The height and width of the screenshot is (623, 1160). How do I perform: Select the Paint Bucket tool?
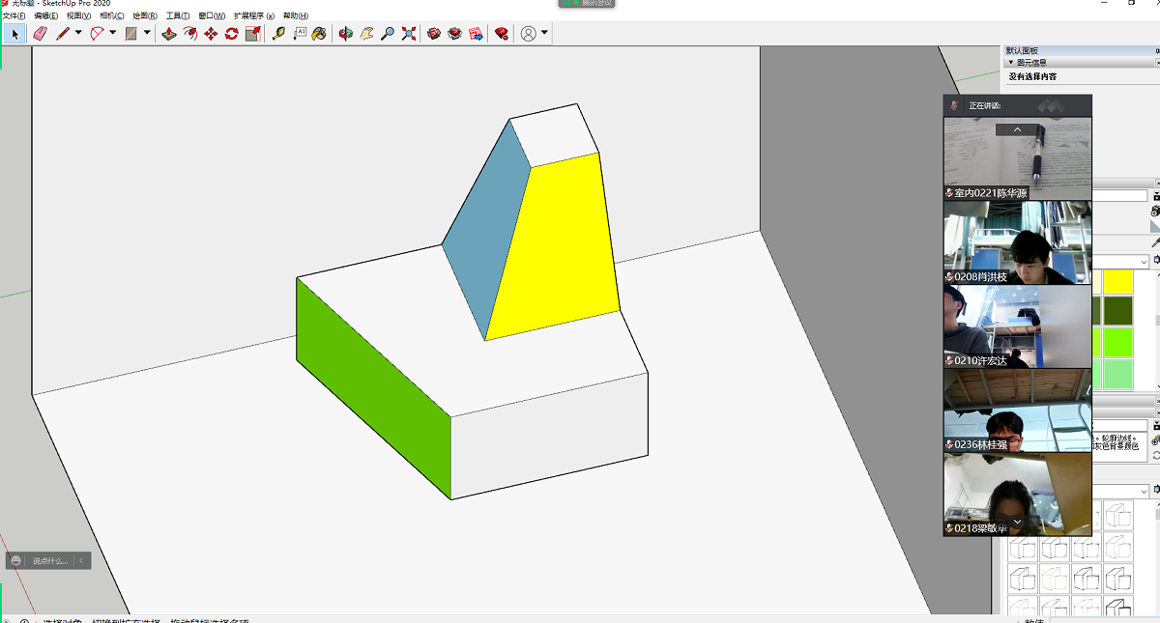(319, 34)
